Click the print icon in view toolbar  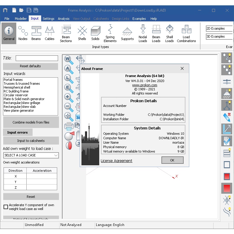tap(69, 126)
